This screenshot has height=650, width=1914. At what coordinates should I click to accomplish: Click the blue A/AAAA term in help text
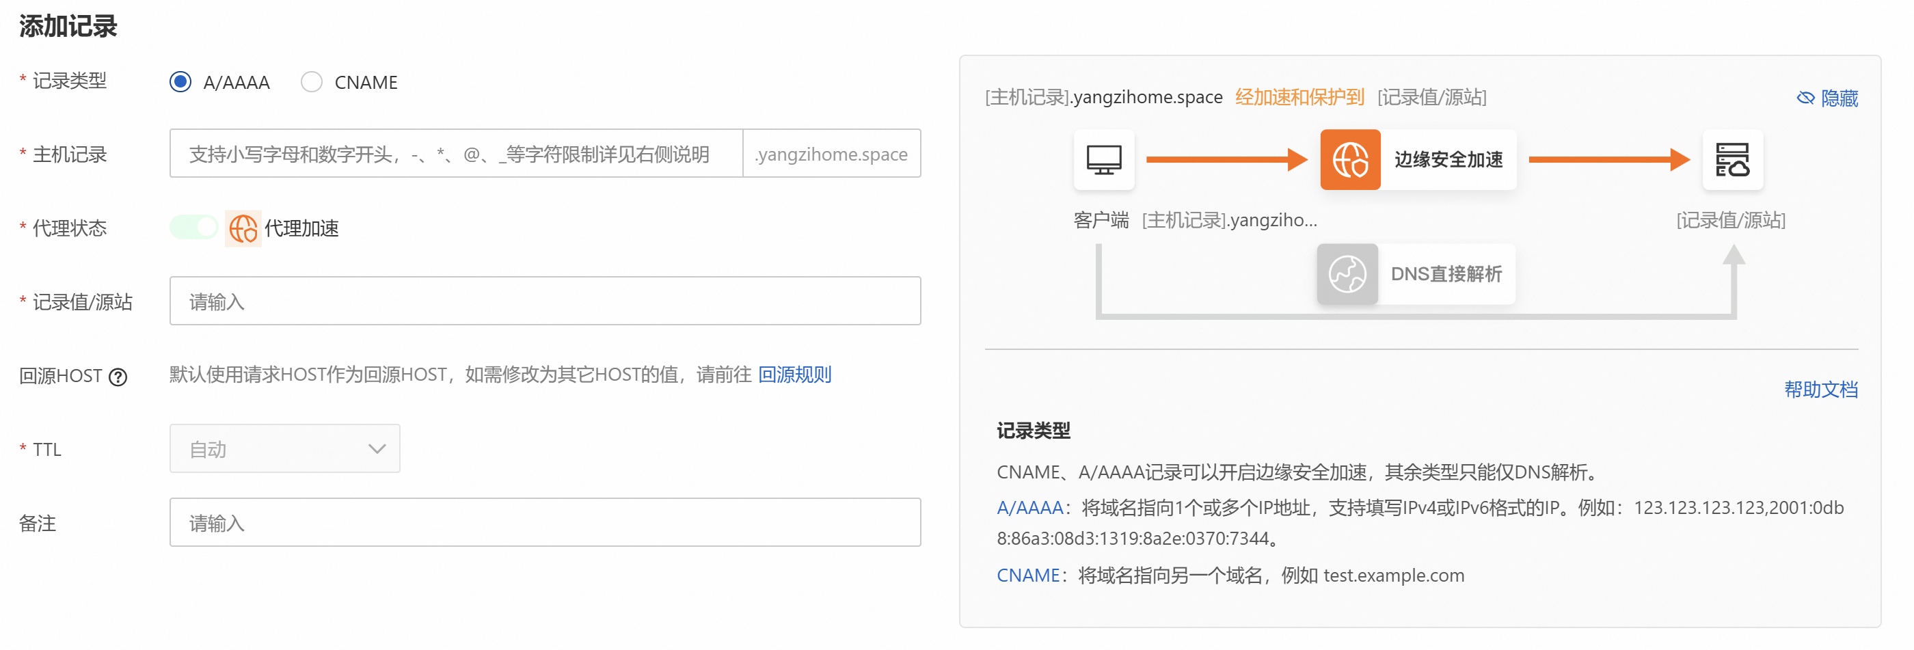[x=1029, y=507]
